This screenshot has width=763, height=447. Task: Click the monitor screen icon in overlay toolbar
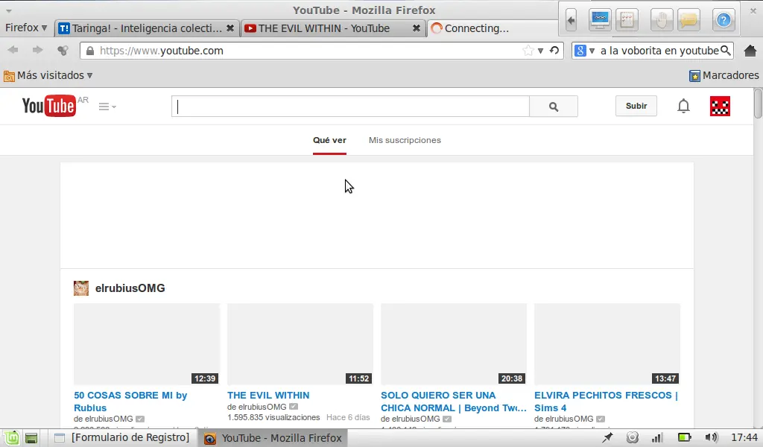[600, 20]
